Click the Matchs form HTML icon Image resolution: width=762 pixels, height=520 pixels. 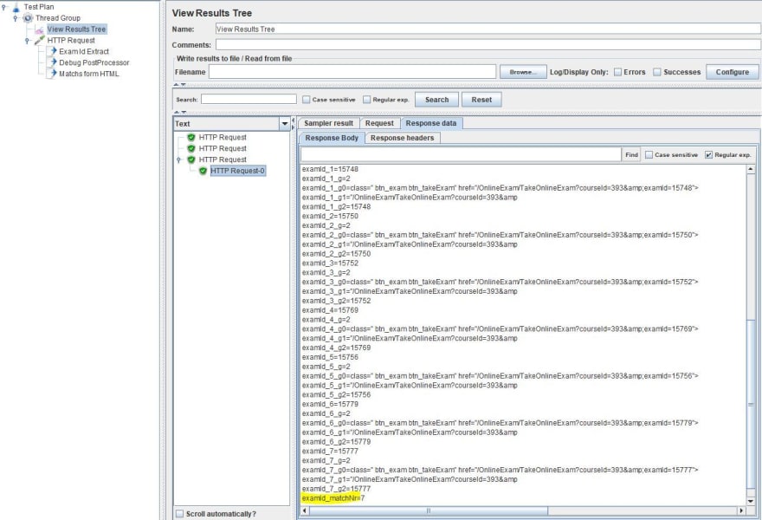click(x=53, y=74)
